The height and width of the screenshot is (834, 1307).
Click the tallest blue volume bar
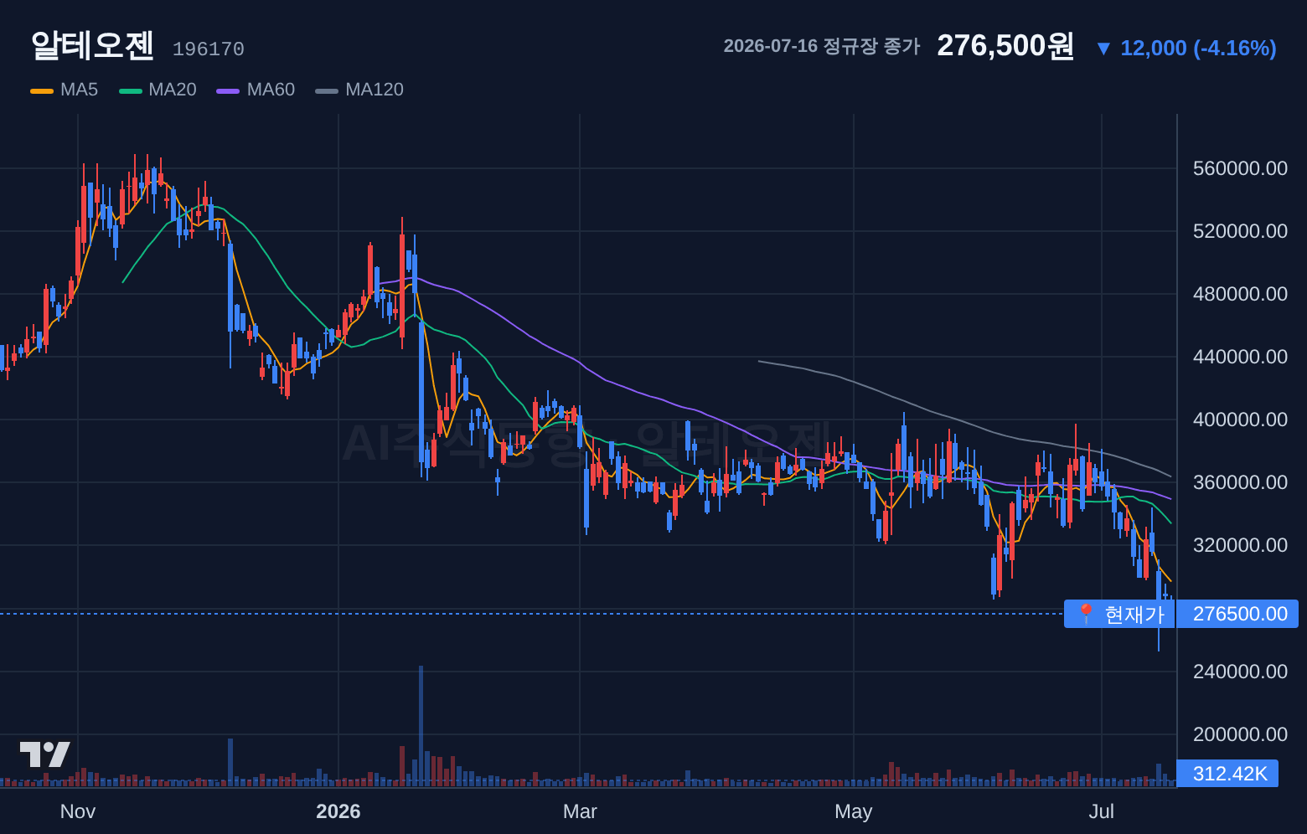click(421, 726)
